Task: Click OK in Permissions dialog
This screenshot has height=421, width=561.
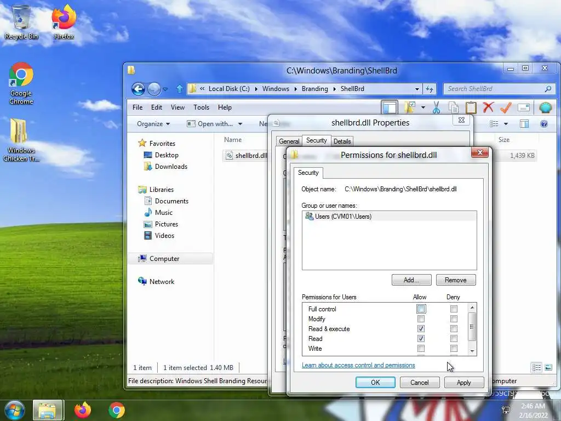Action: point(375,382)
